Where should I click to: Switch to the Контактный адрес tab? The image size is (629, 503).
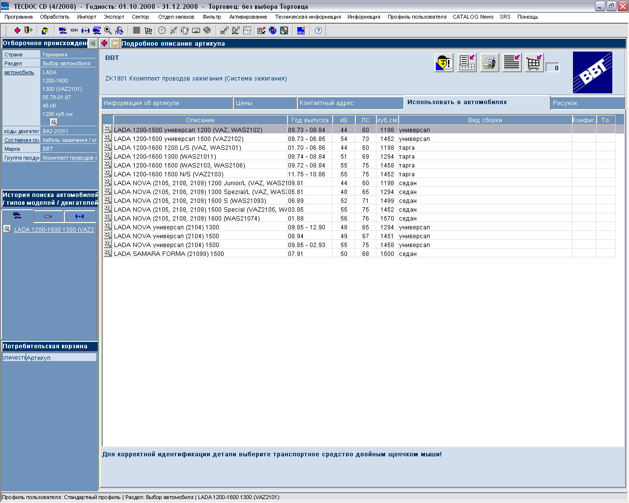[x=350, y=103]
